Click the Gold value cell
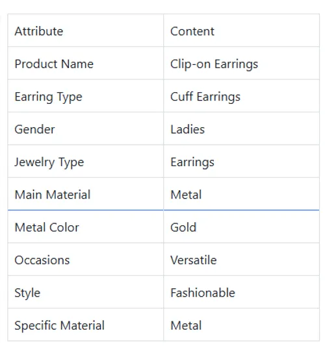Image resolution: width=325 pixels, height=348 pixels. point(241,227)
